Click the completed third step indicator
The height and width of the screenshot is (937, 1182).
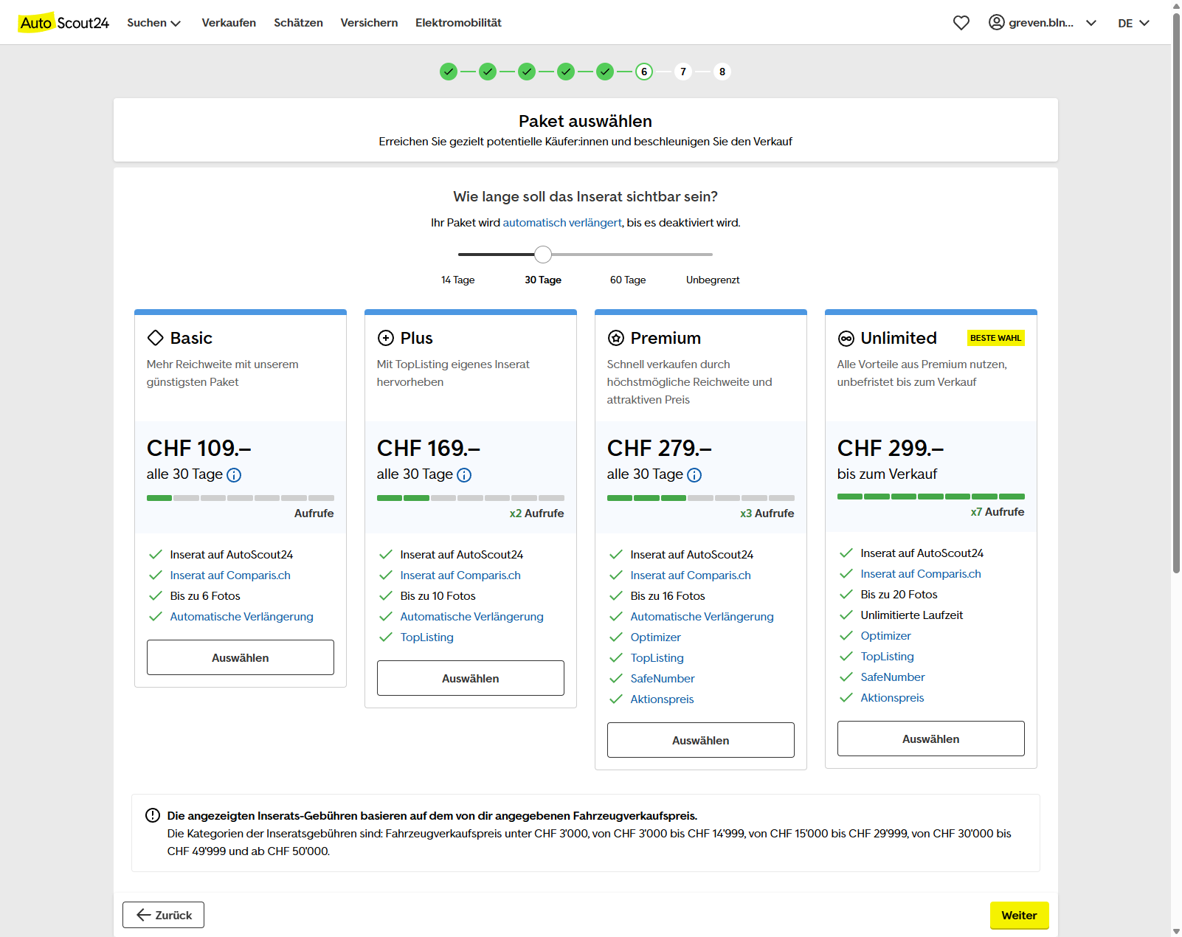pos(527,72)
